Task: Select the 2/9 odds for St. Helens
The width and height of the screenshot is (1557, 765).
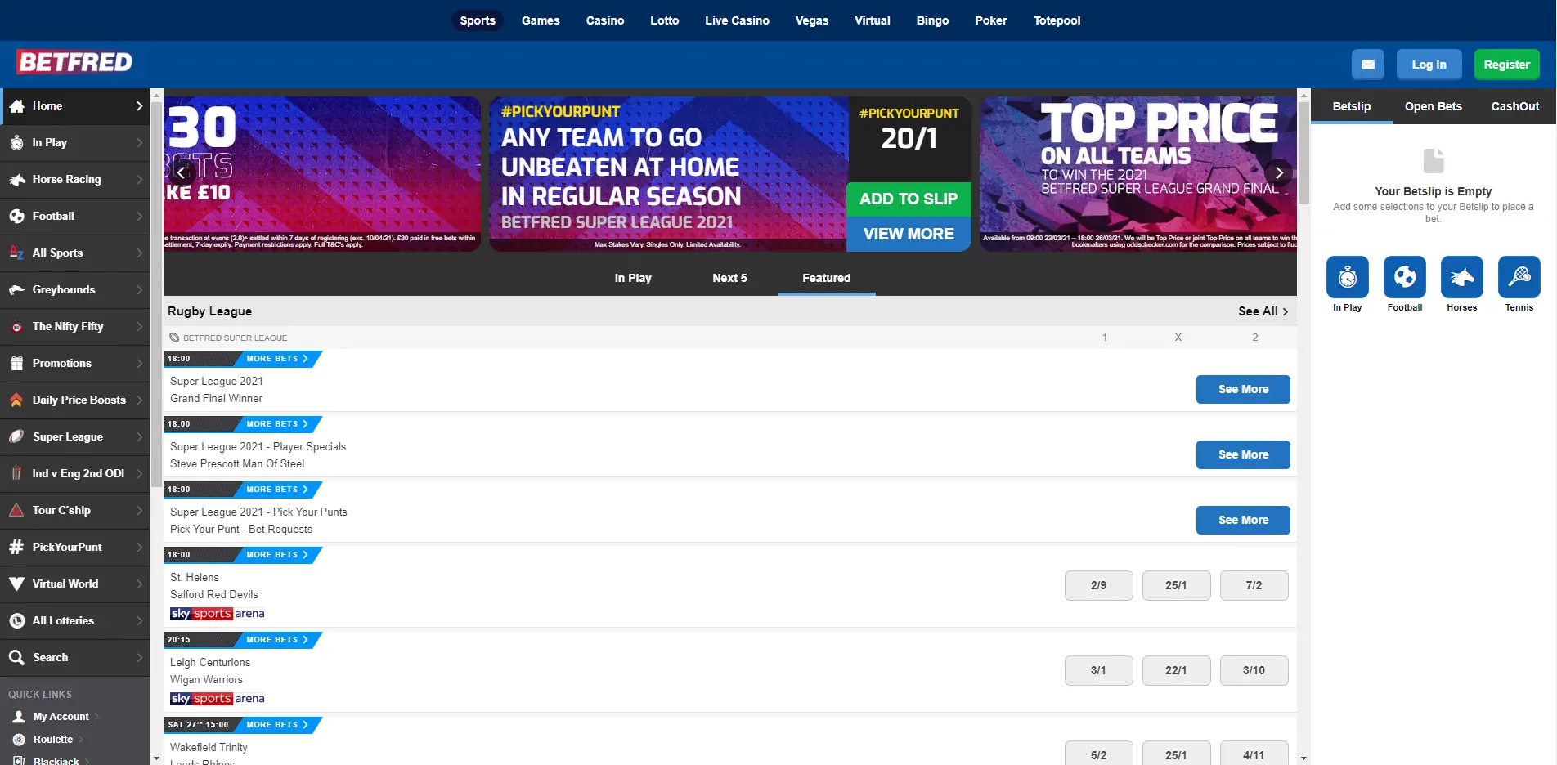Action: 1098,585
